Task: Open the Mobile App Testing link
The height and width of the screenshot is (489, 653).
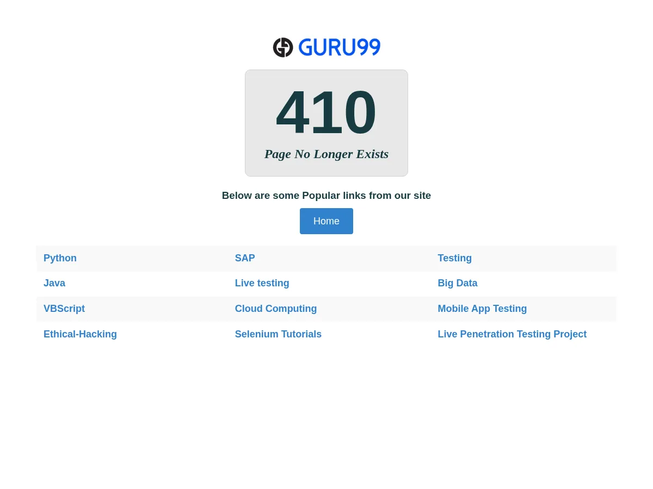Action: point(482,309)
